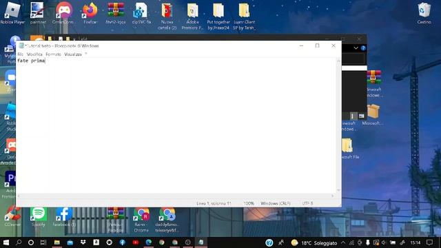Open Facebook from the taskbar

(x=123, y=242)
